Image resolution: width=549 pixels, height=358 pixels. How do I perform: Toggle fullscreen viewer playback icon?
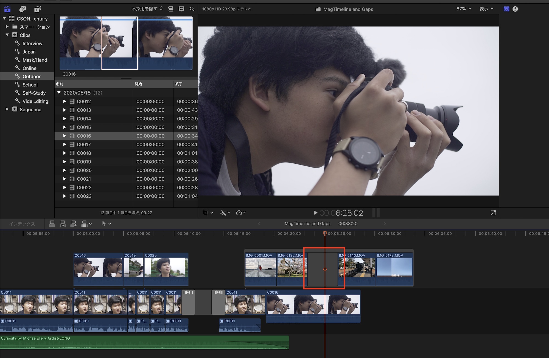click(x=493, y=213)
